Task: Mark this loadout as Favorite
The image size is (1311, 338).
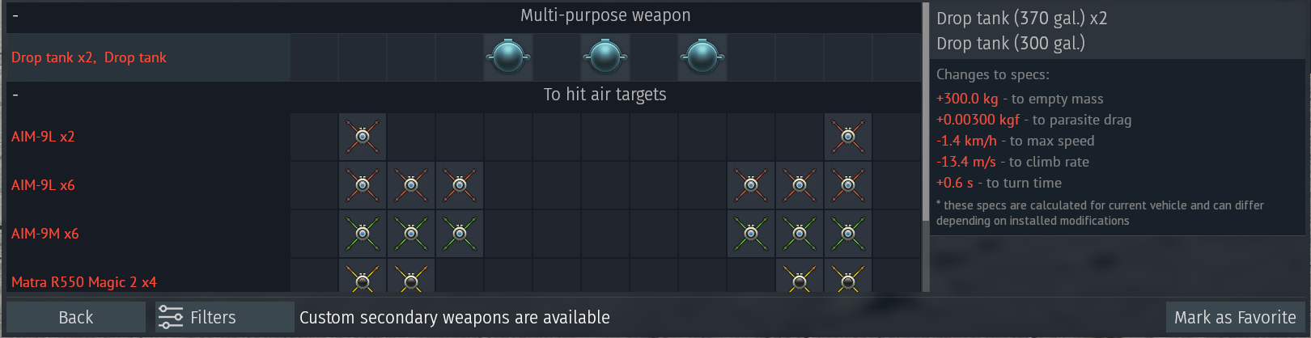Action: pos(1235,317)
